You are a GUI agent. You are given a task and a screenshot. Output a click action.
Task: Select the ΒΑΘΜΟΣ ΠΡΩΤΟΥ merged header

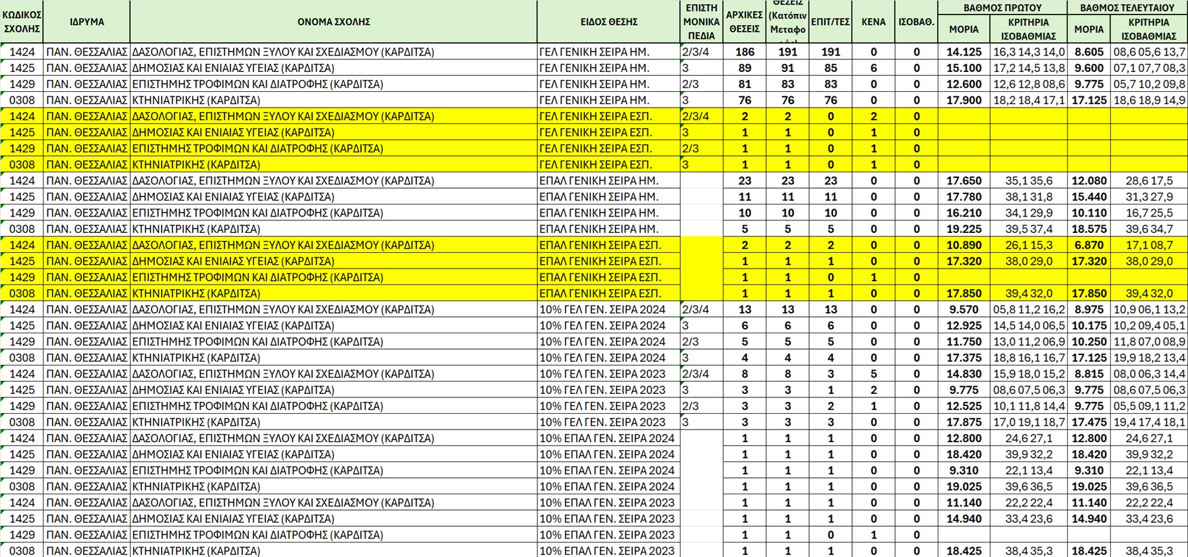pyautogui.click(x=1003, y=8)
